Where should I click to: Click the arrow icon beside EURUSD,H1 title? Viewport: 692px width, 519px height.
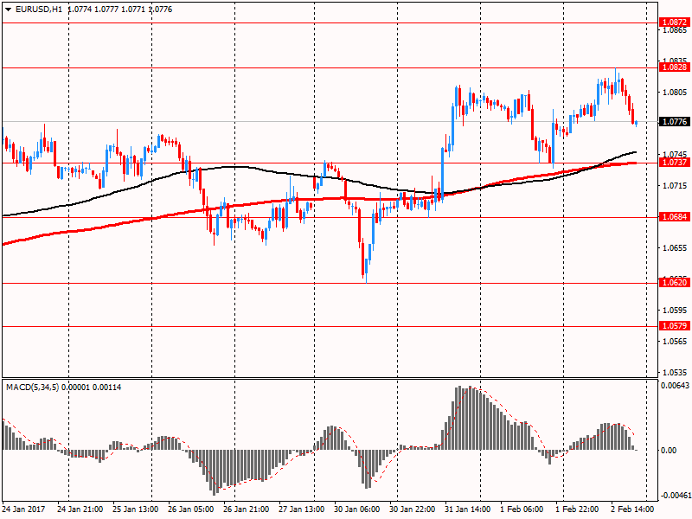pyautogui.click(x=8, y=8)
